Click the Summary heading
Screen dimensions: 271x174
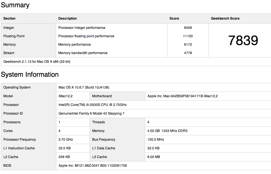[15, 5]
